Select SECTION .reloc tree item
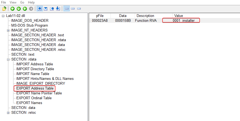This screenshot has height=121, width=240. 24,113
